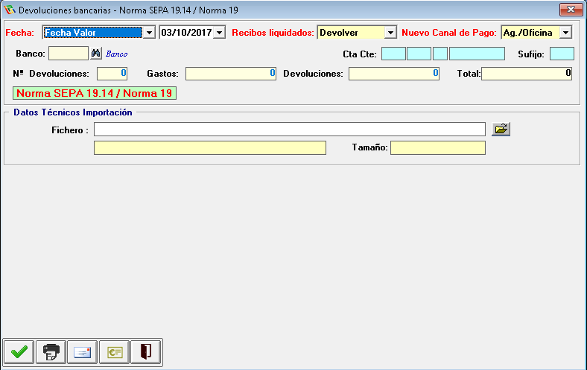
Task: Expand the Fecha Valor dropdown arrow
Action: coord(149,33)
